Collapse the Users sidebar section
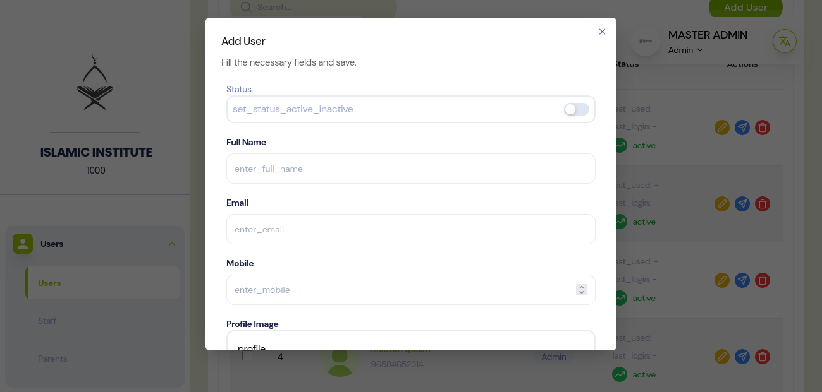 coord(171,244)
